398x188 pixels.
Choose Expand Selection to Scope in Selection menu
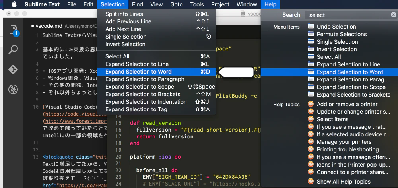pos(156,87)
